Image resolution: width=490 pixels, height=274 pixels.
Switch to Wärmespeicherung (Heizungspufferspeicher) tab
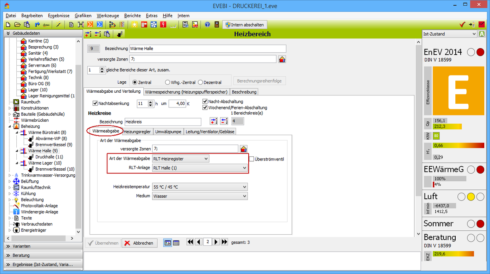[x=186, y=92]
